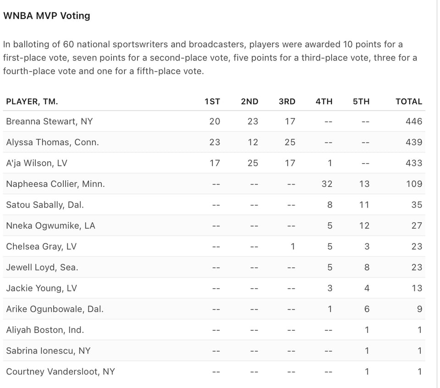
Task: Select the Alyssa Thomas, Conn. row name
Action: [x=52, y=142]
